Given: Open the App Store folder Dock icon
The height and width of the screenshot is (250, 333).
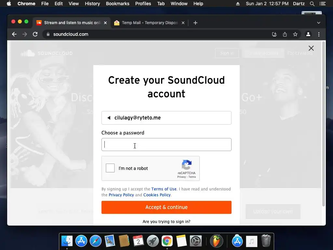Looking at the screenshot, I should pos(237,241).
